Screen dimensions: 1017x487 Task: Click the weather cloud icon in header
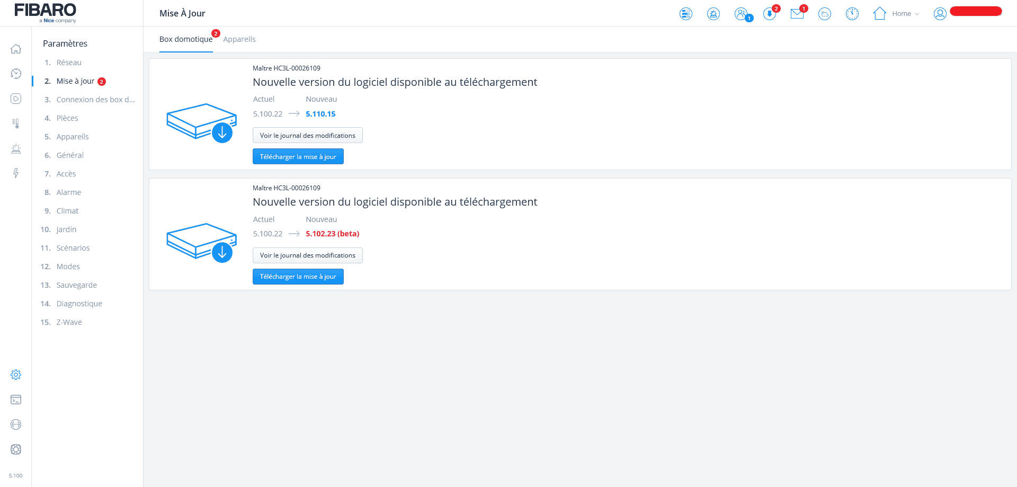click(825, 14)
